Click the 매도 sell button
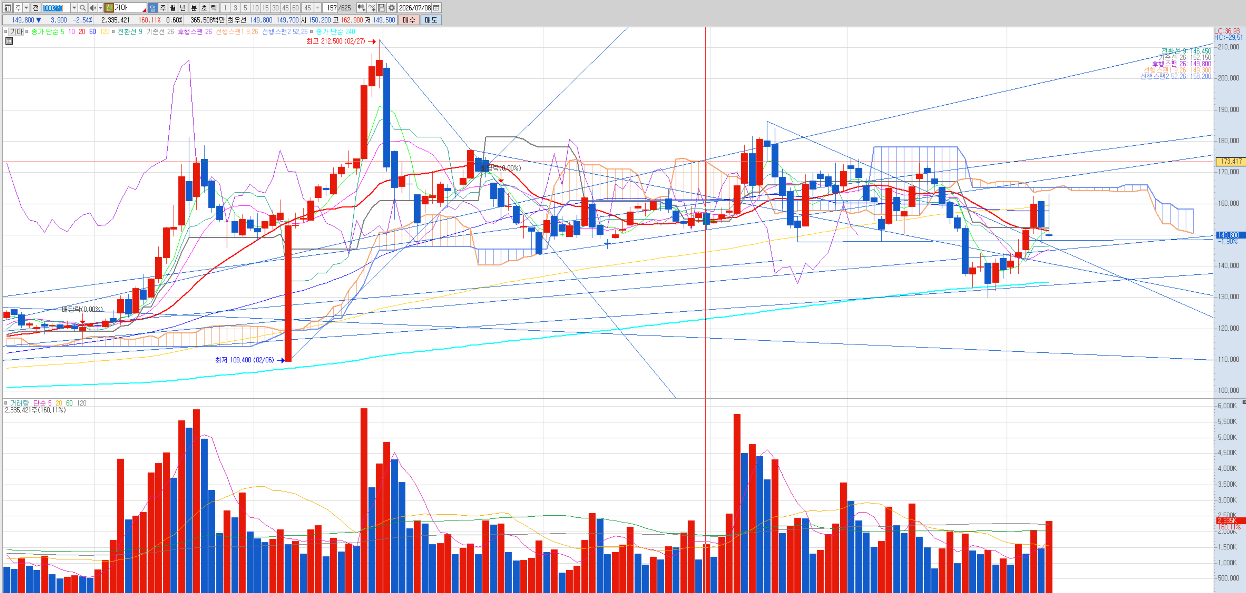 [431, 20]
